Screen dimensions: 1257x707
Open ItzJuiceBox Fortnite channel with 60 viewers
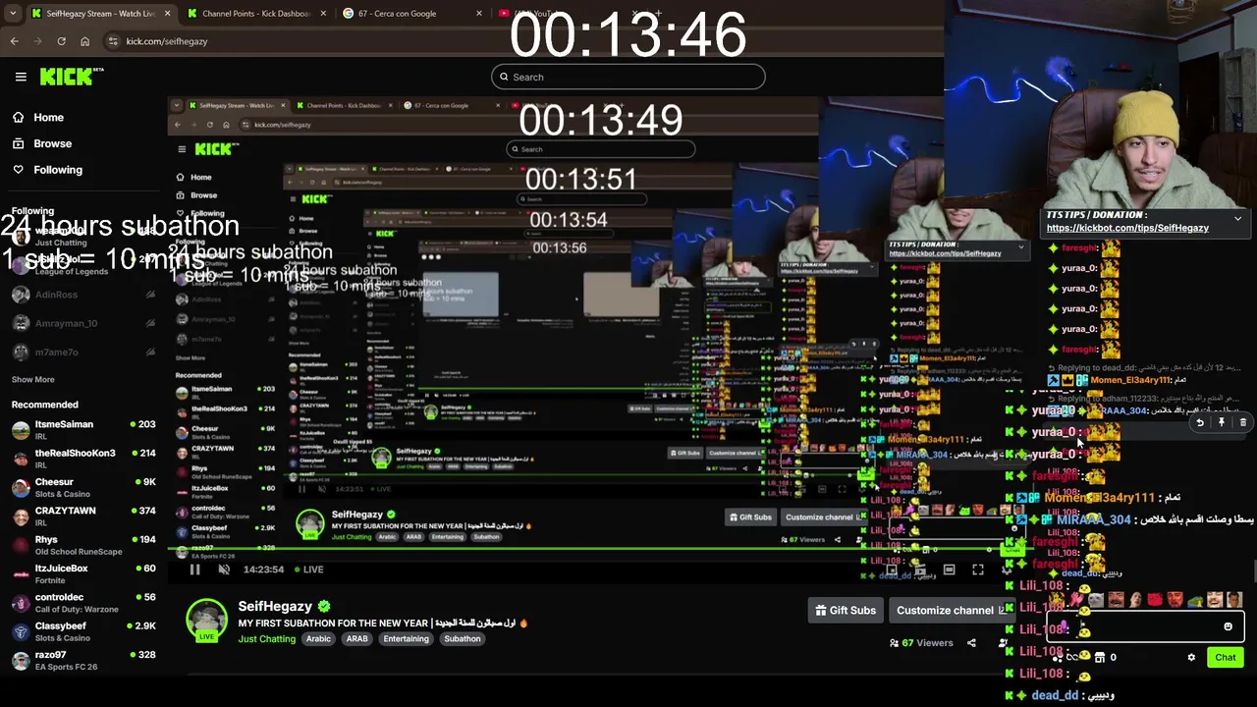coord(83,573)
